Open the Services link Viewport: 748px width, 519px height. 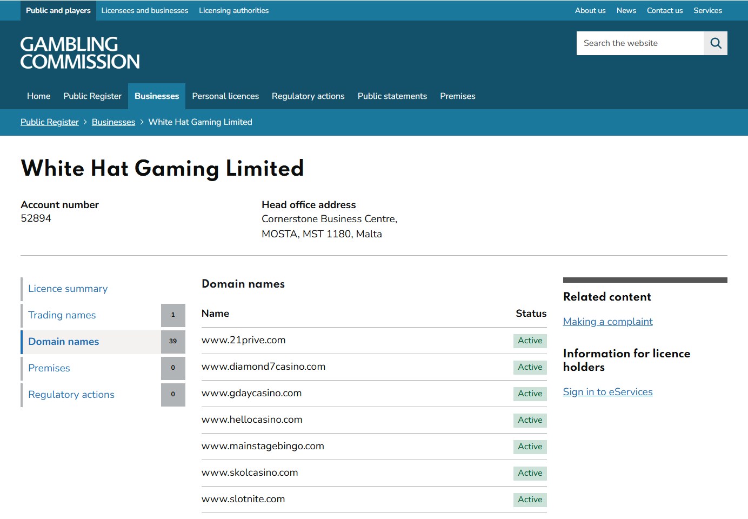(x=708, y=10)
